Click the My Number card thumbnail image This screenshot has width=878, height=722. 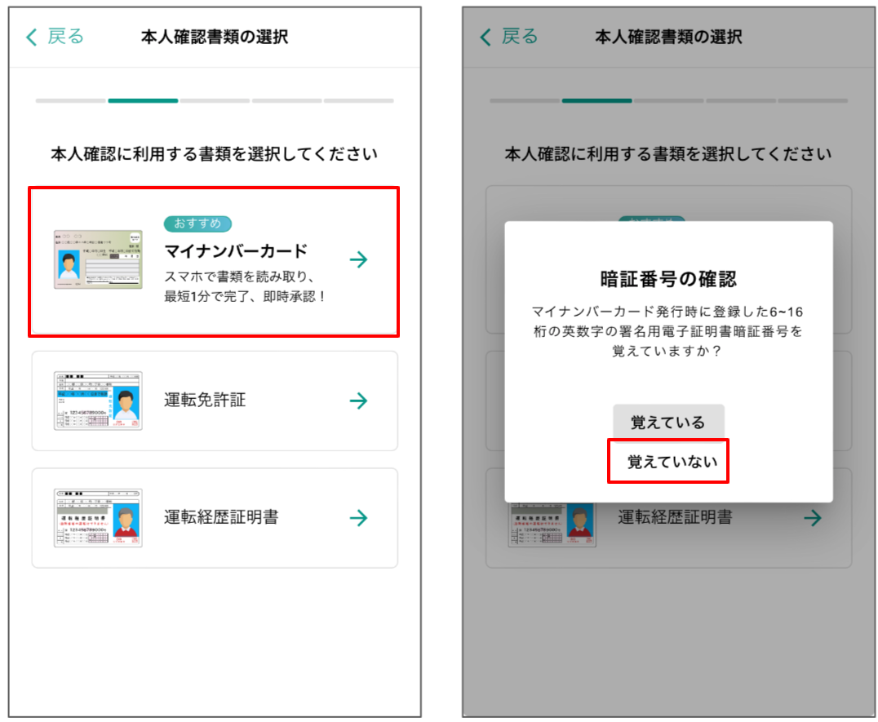pos(98,259)
